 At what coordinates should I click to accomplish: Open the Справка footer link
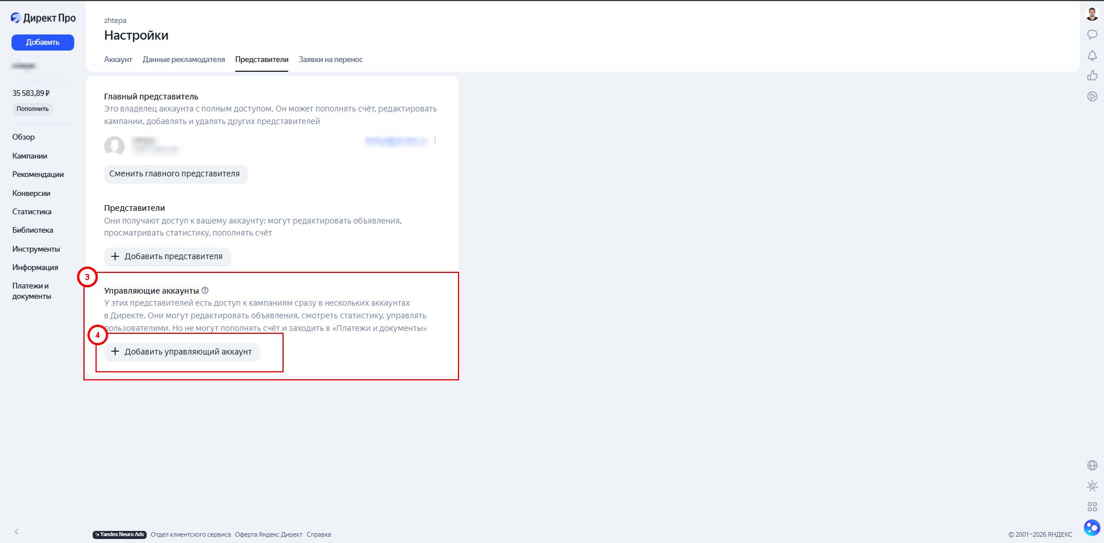[319, 534]
